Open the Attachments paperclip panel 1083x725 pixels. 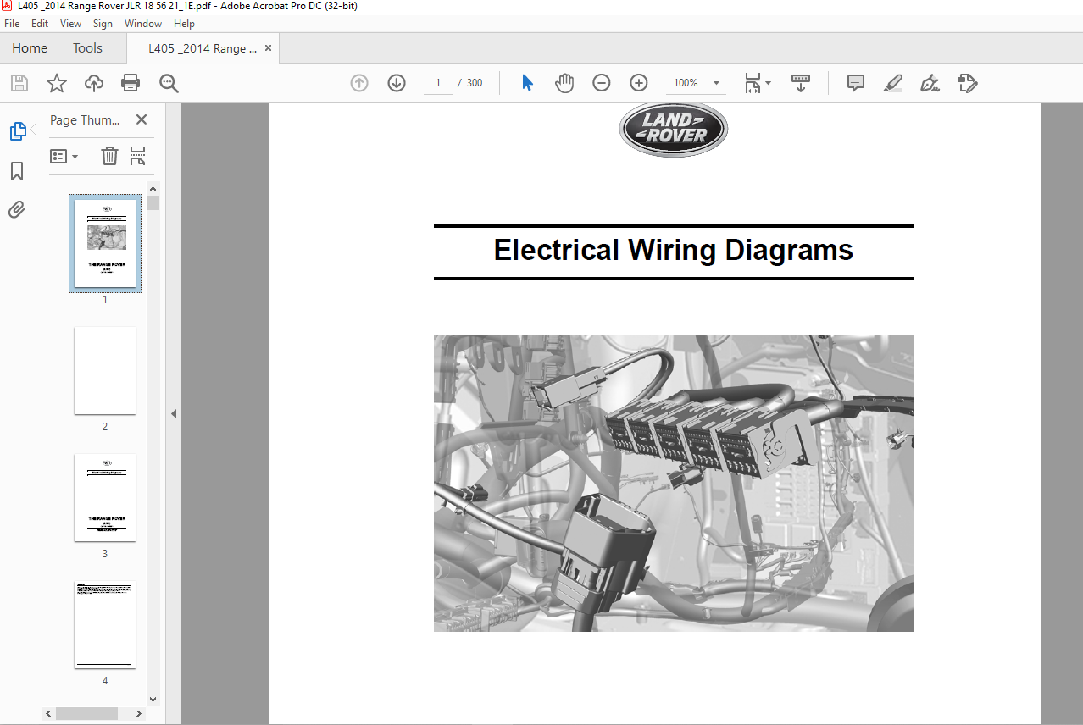pyautogui.click(x=17, y=209)
